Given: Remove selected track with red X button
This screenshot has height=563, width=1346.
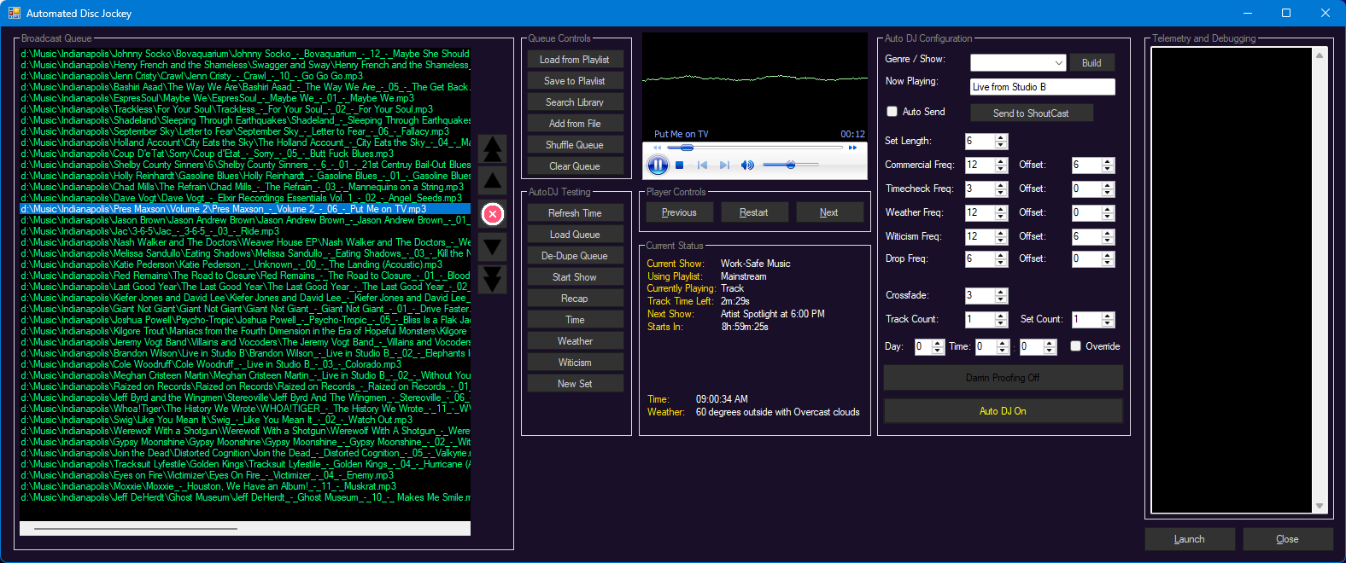Looking at the screenshot, I should (493, 214).
